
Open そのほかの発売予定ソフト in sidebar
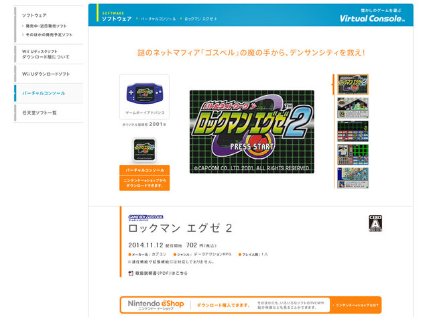coord(48,34)
